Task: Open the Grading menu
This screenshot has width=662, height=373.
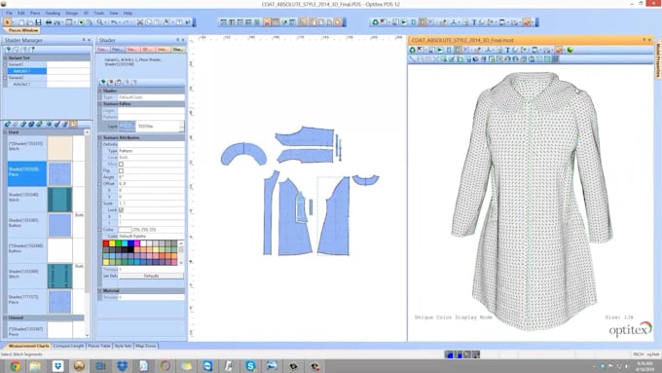Action: [x=53, y=13]
